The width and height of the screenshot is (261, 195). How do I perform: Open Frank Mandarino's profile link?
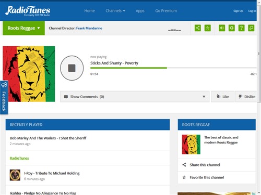(89, 28)
